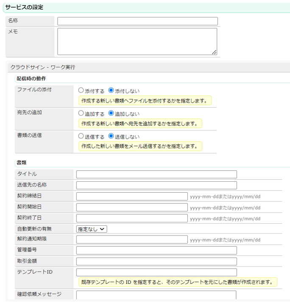
Task: Click the 確認依頼メッセージ label
Action: [39, 294]
